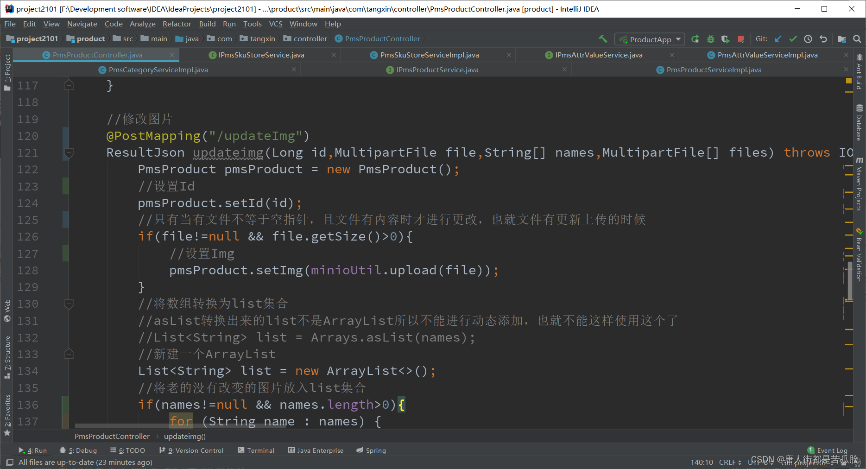Viewport: 866px width, 469px height.
Task: Open the TODO tool window
Action: (127, 450)
